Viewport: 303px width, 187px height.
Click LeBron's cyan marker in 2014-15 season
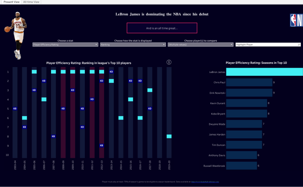point(121,118)
